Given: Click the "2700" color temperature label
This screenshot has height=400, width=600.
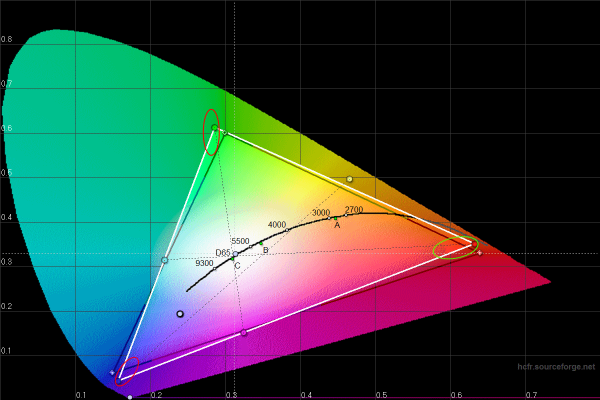Looking at the screenshot, I should point(354,210).
